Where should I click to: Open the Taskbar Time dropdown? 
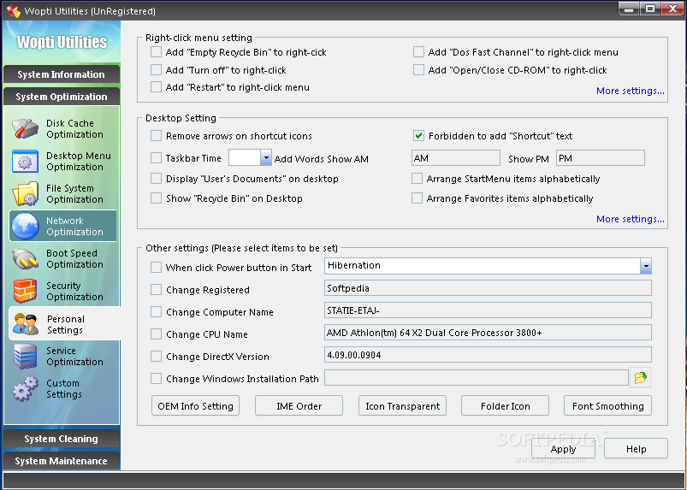point(265,157)
